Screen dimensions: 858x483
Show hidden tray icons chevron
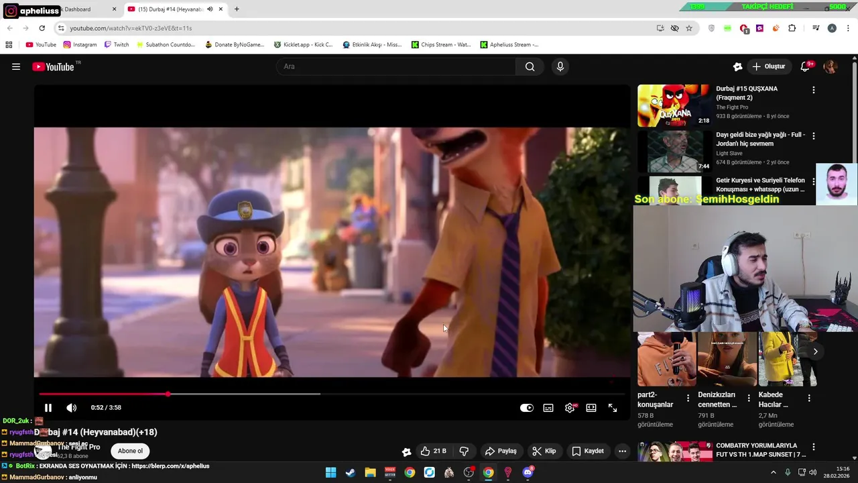click(x=773, y=472)
